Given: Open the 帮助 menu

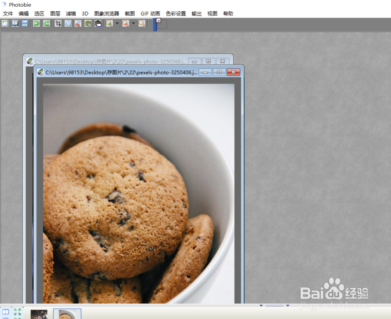Looking at the screenshot, I should pyautogui.click(x=228, y=13).
